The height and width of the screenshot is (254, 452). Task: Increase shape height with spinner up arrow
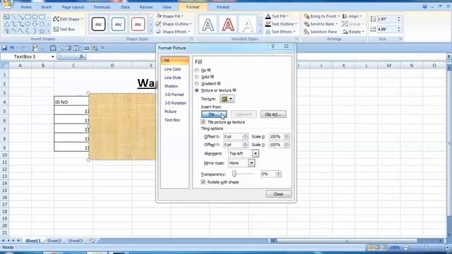398,17
